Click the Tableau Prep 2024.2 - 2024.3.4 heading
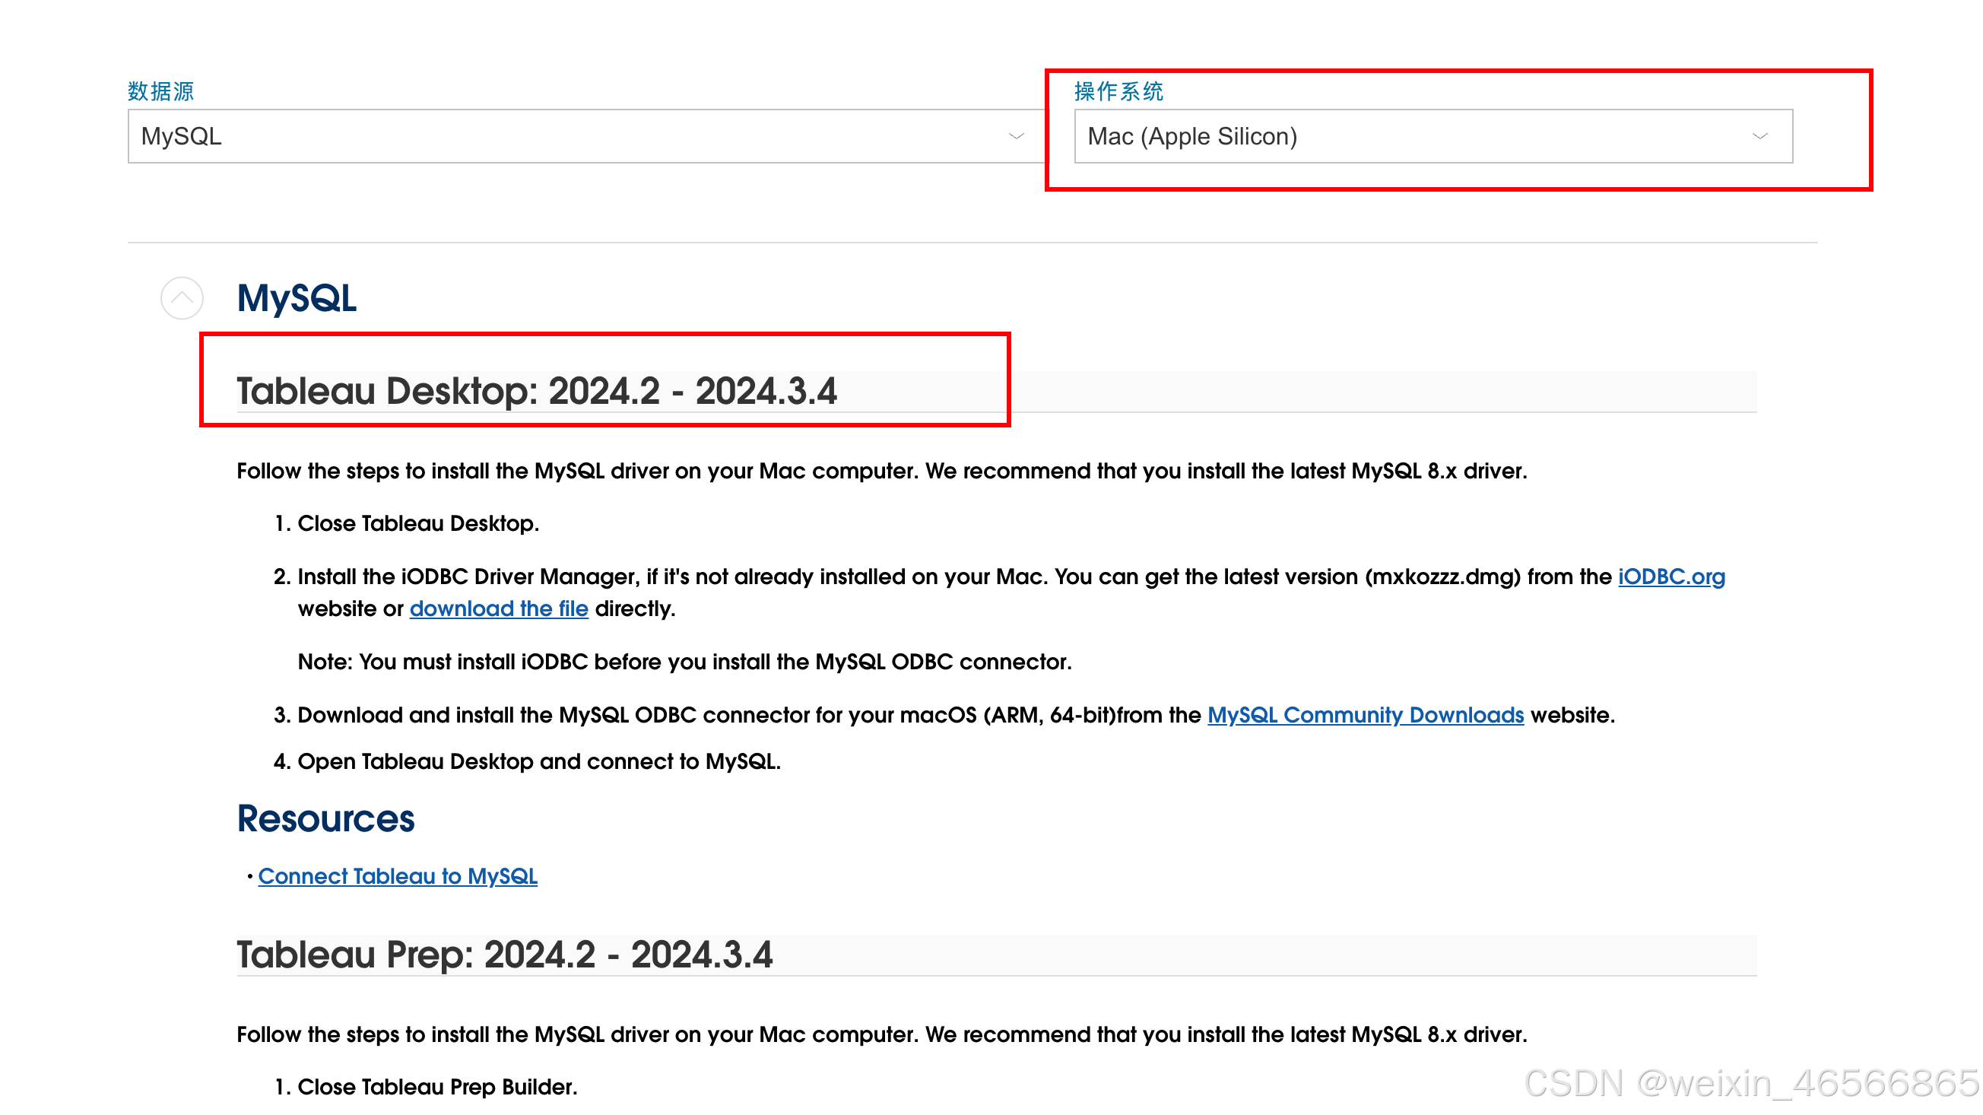 tap(504, 955)
